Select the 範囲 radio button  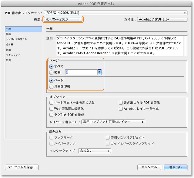[x=51, y=72]
